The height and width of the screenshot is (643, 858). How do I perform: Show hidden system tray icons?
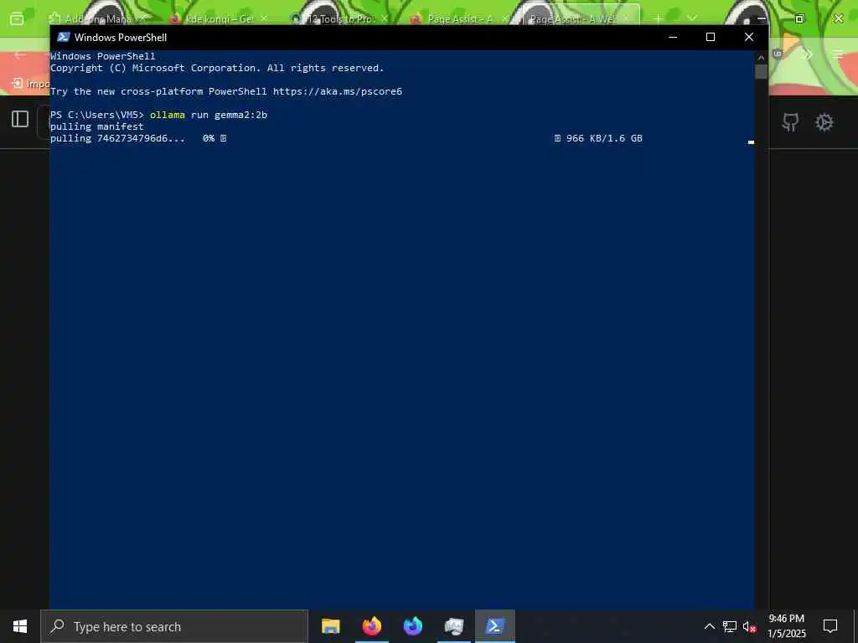click(709, 626)
